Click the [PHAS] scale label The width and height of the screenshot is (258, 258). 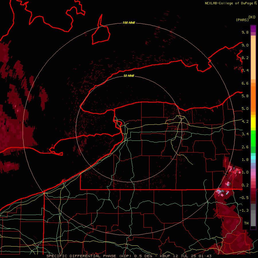pos(242,20)
